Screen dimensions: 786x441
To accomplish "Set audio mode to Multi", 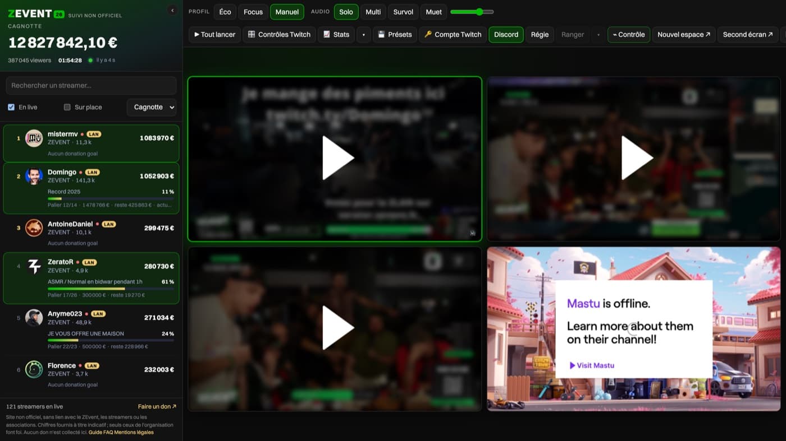I will click(x=373, y=12).
